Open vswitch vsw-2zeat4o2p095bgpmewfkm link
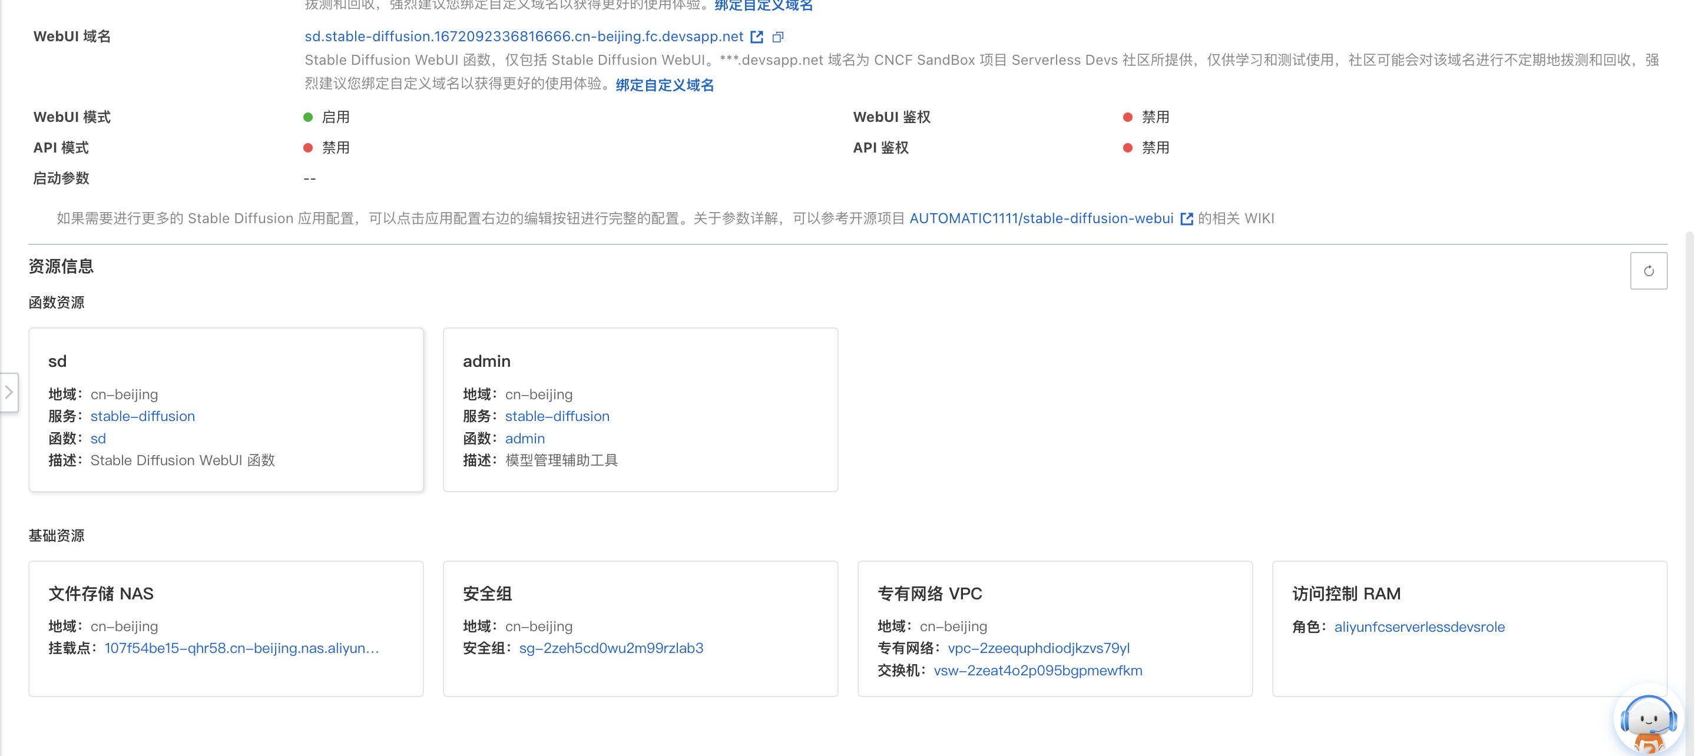Image resolution: width=1695 pixels, height=756 pixels. [1038, 671]
